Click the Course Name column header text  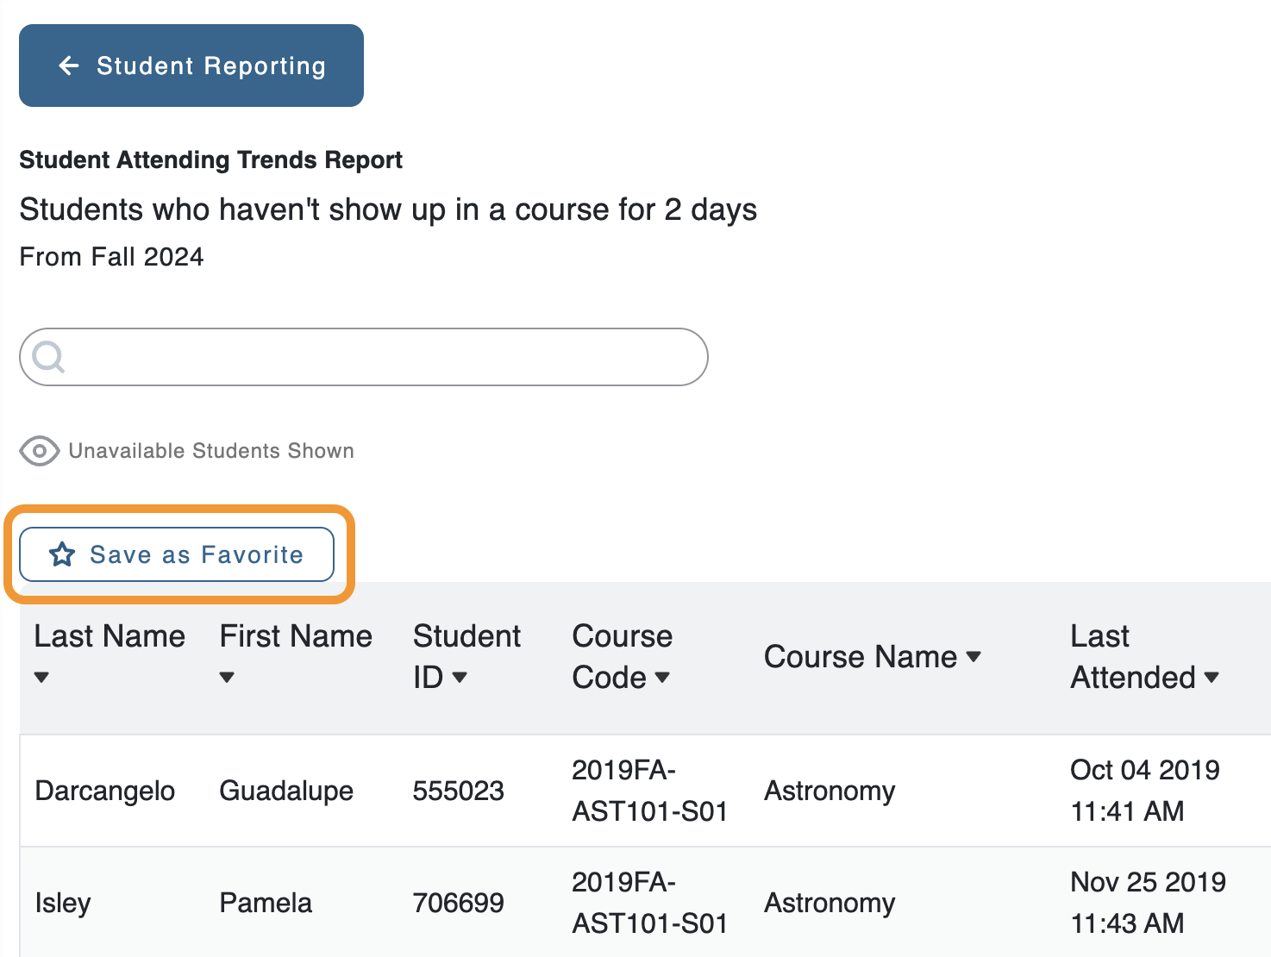click(860, 657)
